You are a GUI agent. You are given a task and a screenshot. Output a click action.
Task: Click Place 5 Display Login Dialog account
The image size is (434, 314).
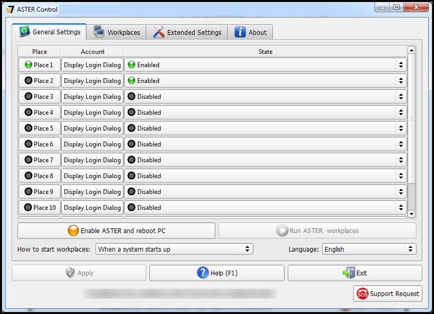point(92,128)
